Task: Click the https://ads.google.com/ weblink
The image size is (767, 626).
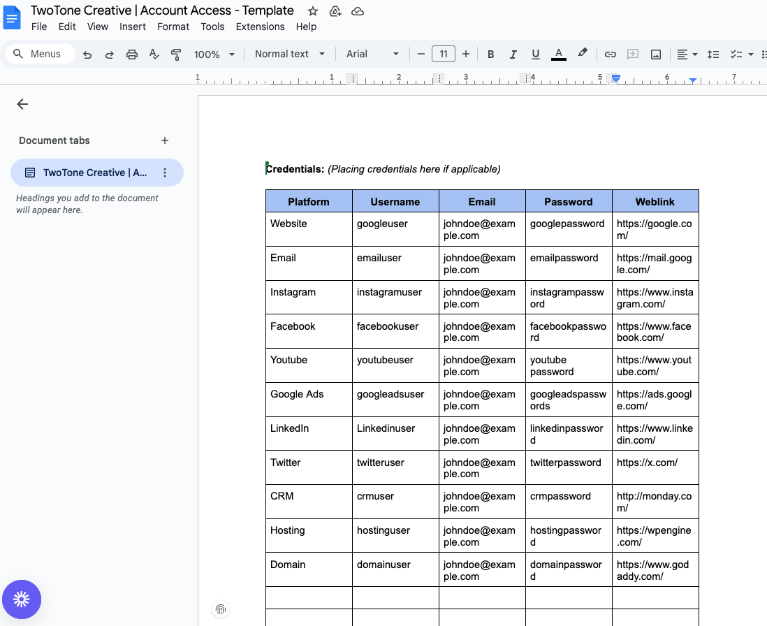Action: click(654, 400)
